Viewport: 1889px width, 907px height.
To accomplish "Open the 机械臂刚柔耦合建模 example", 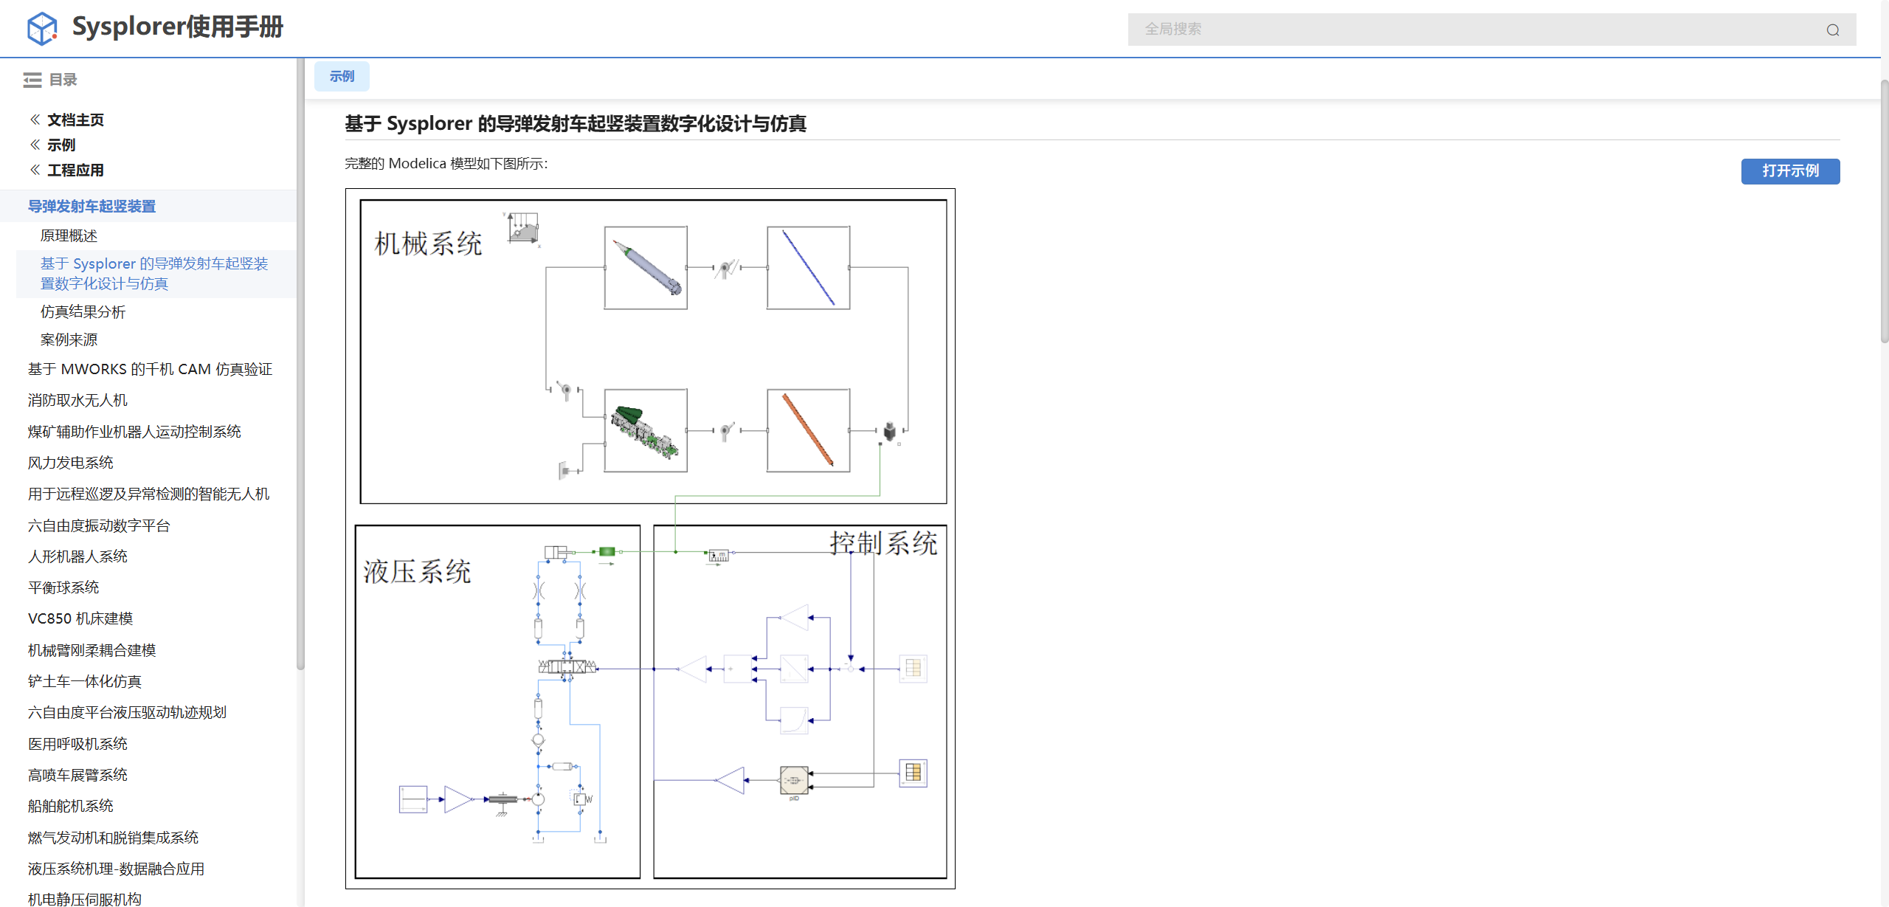I will click(x=92, y=650).
